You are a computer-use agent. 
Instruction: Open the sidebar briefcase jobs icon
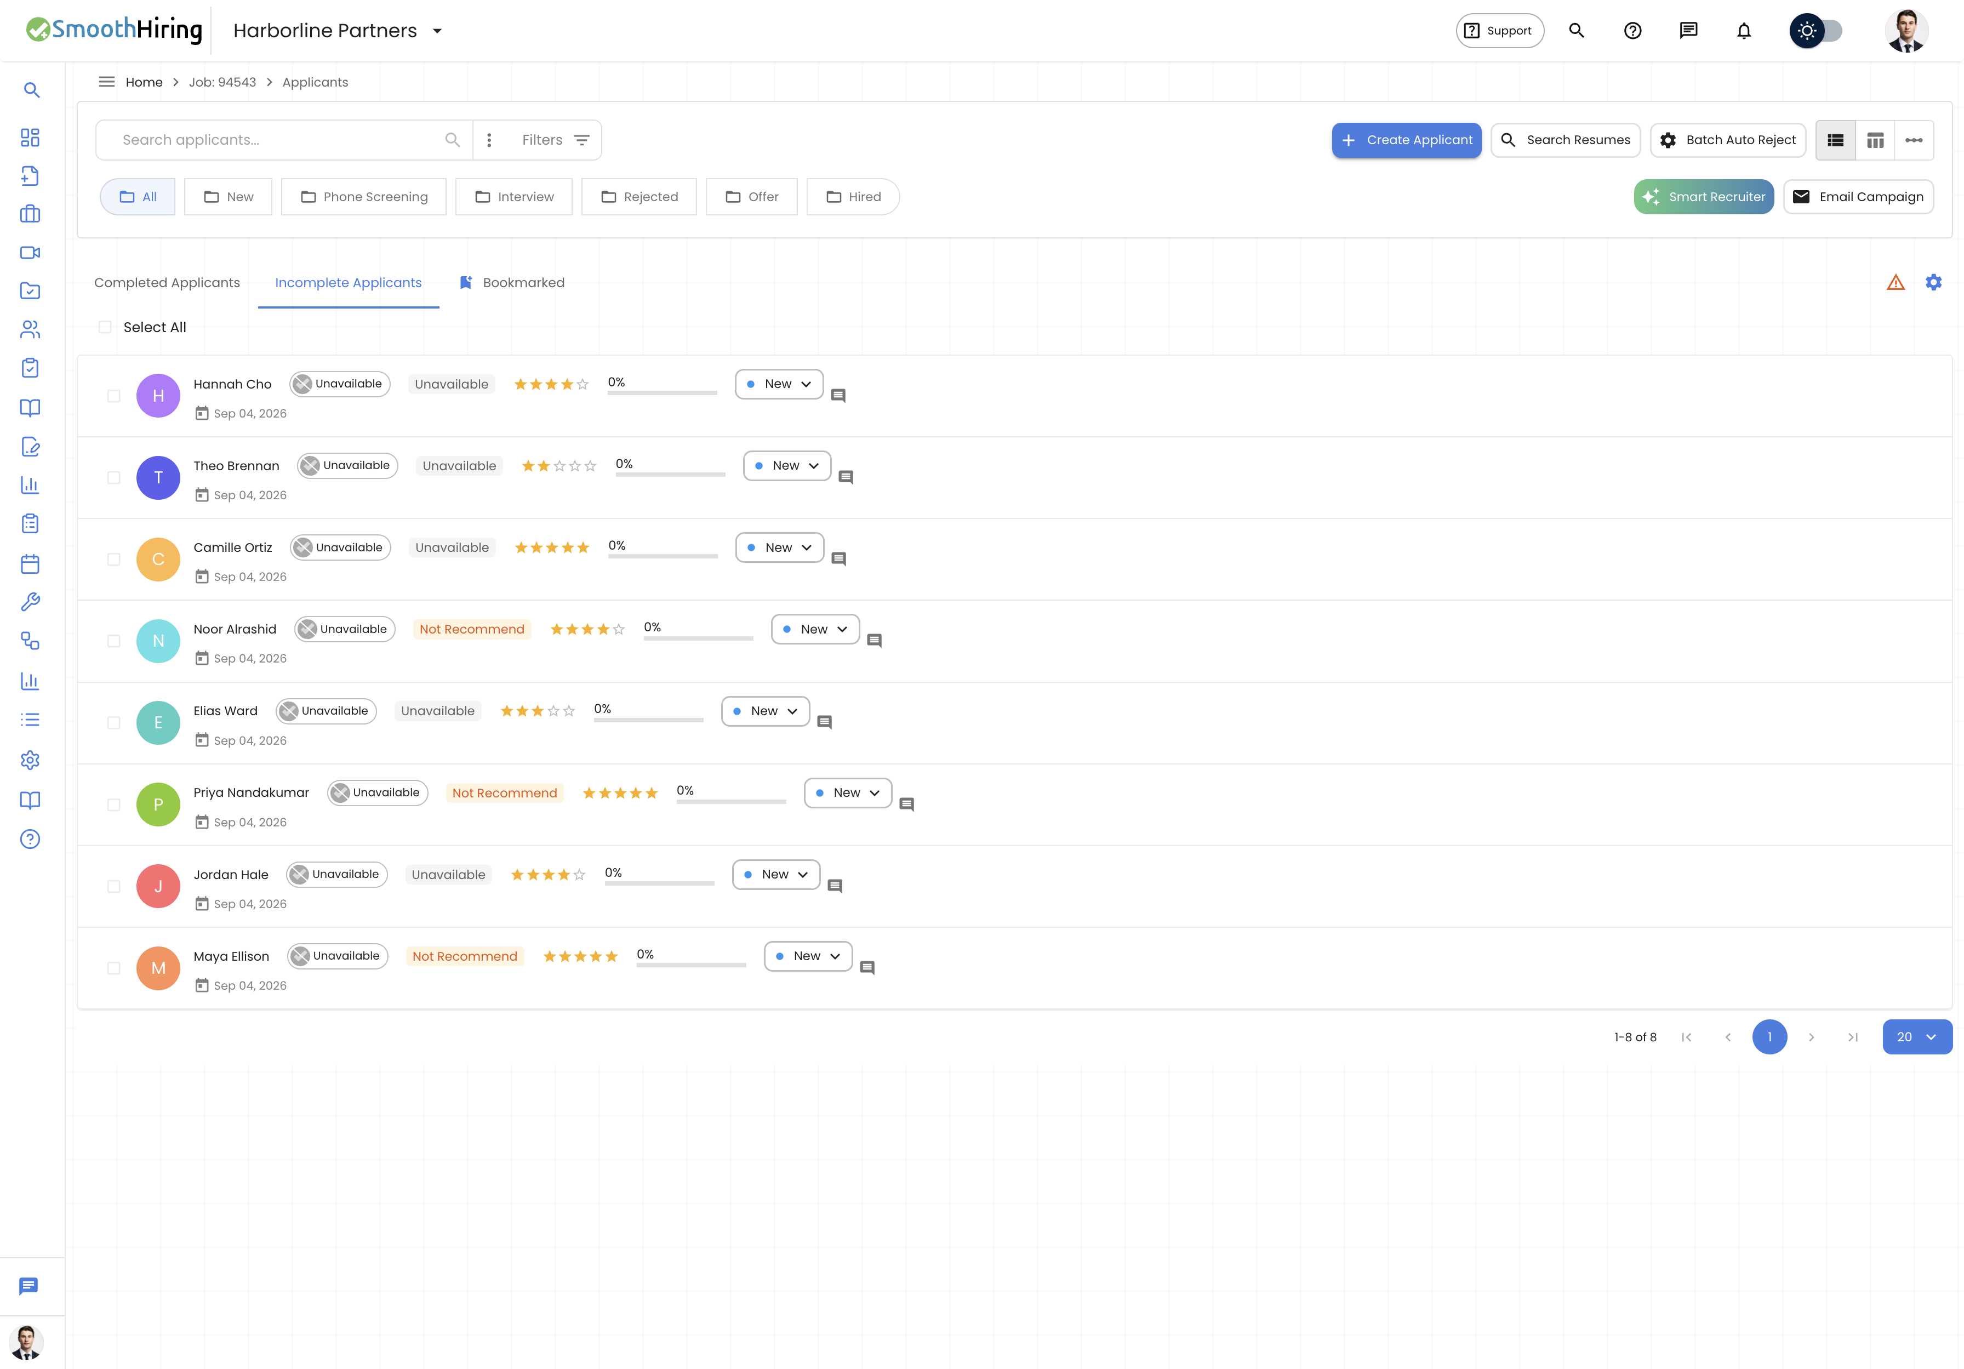click(x=30, y=214)
